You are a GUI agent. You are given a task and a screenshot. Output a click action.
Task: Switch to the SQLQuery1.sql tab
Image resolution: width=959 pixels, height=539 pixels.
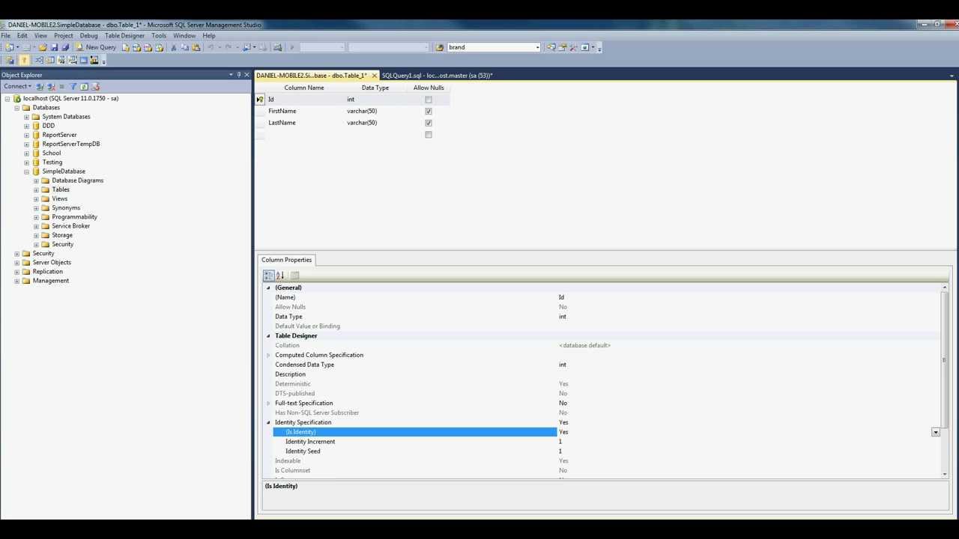click(437, 76)
